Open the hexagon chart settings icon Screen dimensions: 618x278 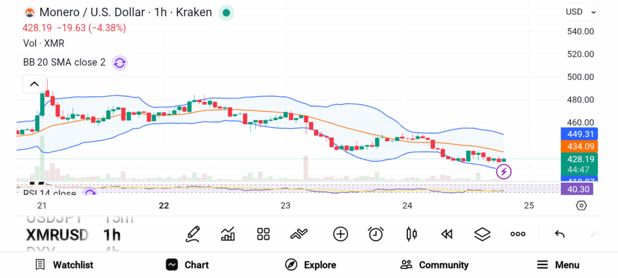581,205
